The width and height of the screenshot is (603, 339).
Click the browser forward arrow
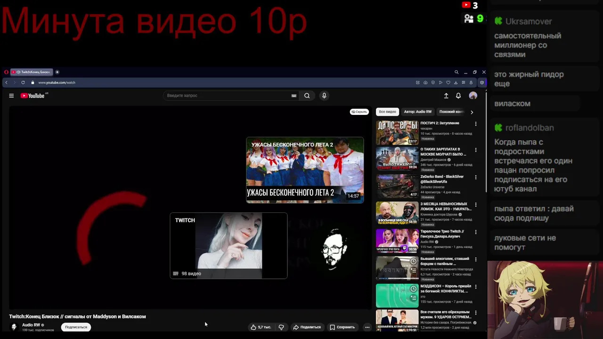tap(14, 82)
